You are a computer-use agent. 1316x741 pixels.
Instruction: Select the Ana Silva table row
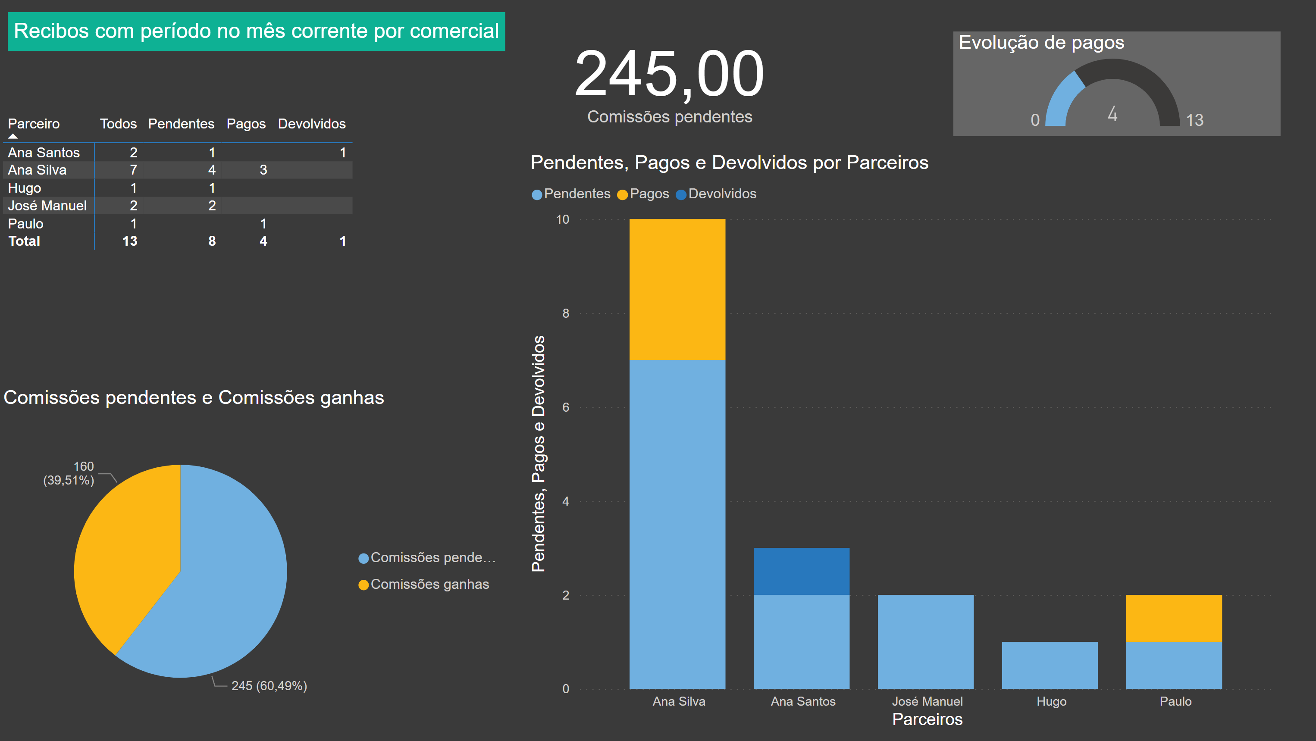[37, 170]
